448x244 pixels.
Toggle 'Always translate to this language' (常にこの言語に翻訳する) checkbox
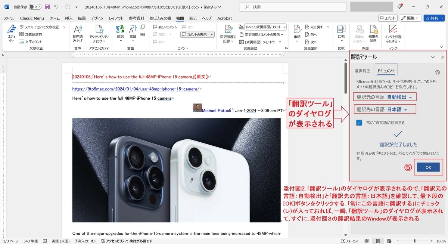[359, 123]
